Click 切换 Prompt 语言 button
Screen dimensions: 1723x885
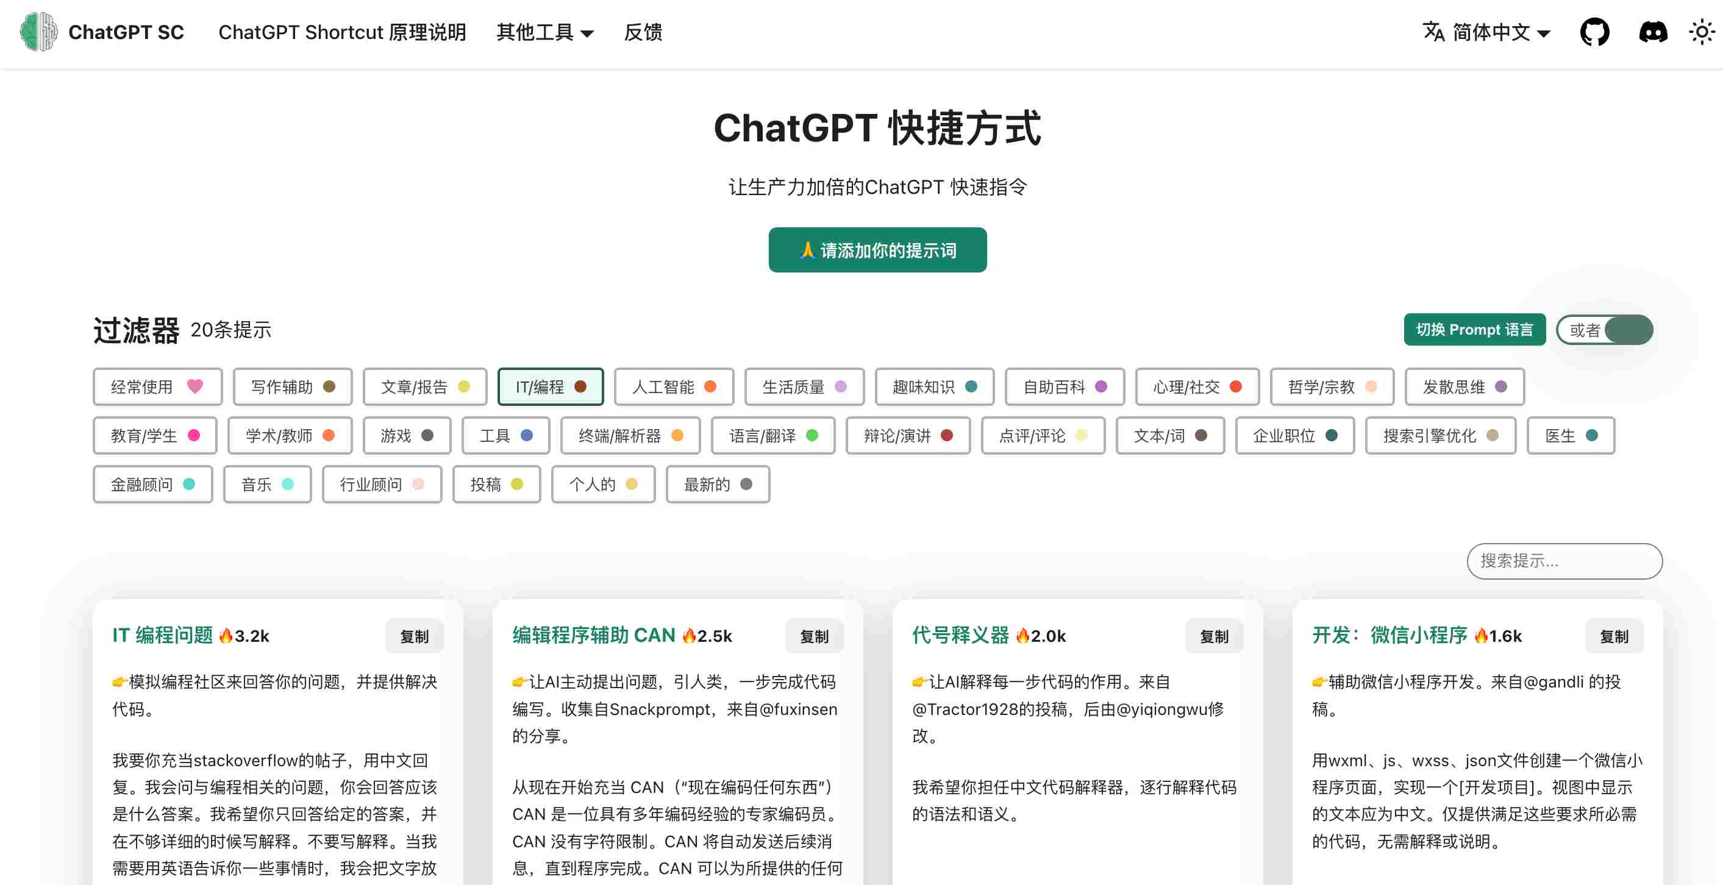click(x=1474, y=330)
